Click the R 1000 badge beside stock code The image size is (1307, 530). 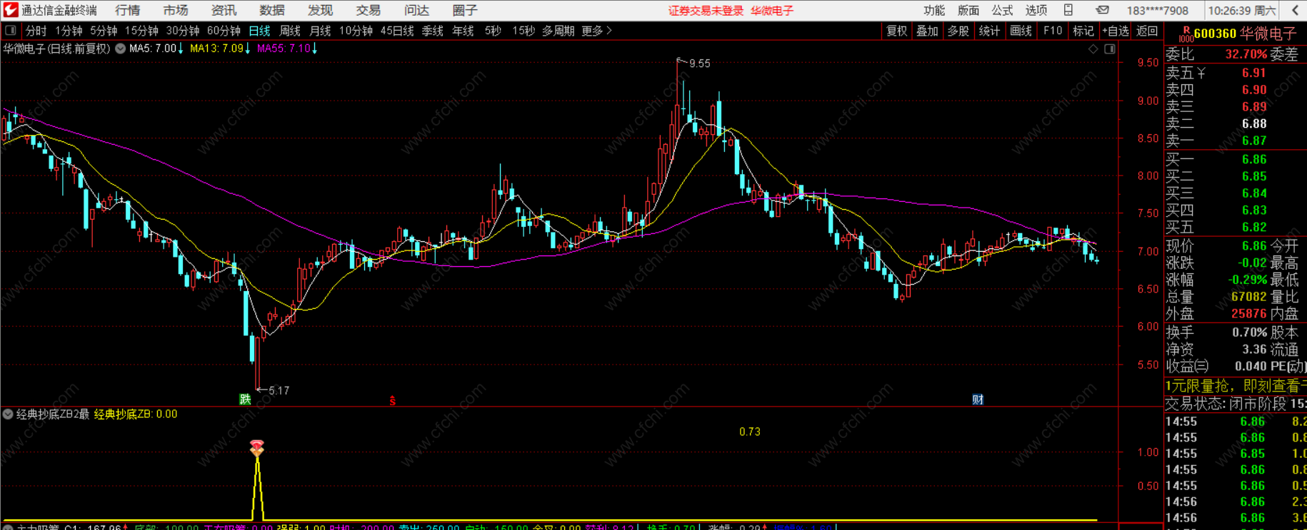pos(1186,34)
